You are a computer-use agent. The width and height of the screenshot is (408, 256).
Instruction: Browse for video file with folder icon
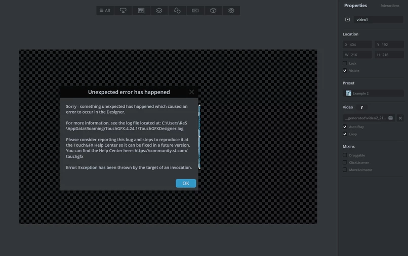pos(391,118)
